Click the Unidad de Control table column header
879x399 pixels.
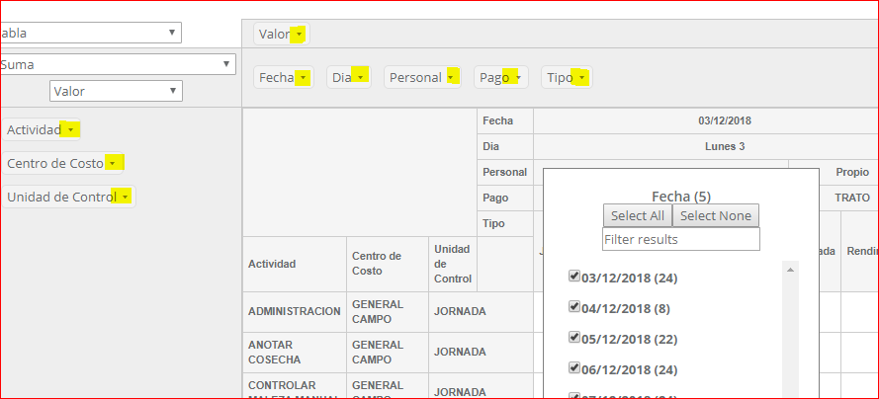tap(453, 264)
